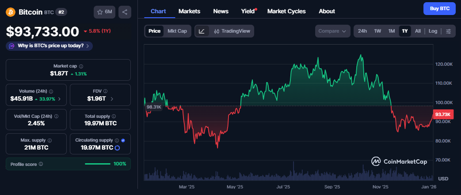Open the Compare dropdown

point(332,31)
